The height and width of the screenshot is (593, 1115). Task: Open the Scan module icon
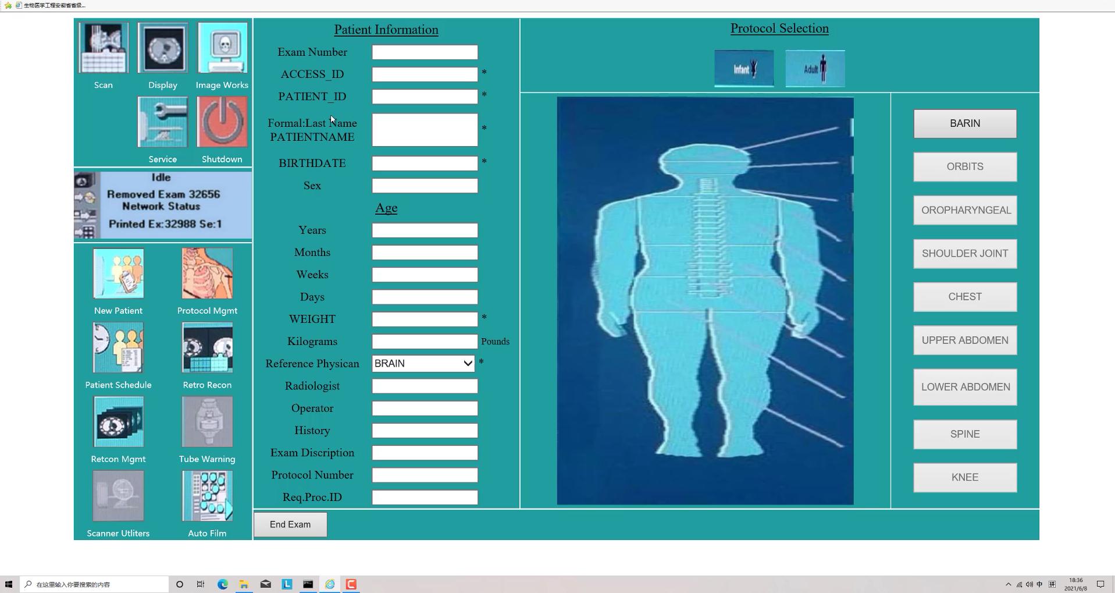point(104,48)
